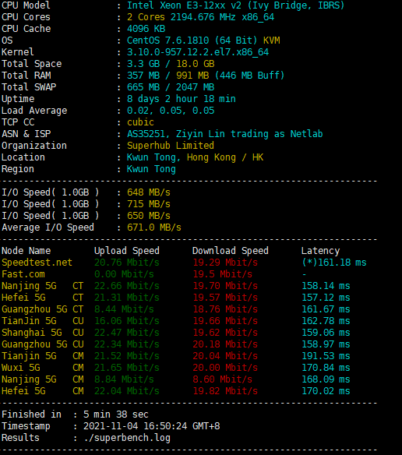
Task: Click Tianjin 5G CM latency value
Action: pyautogui.click(x=326, y=356)
